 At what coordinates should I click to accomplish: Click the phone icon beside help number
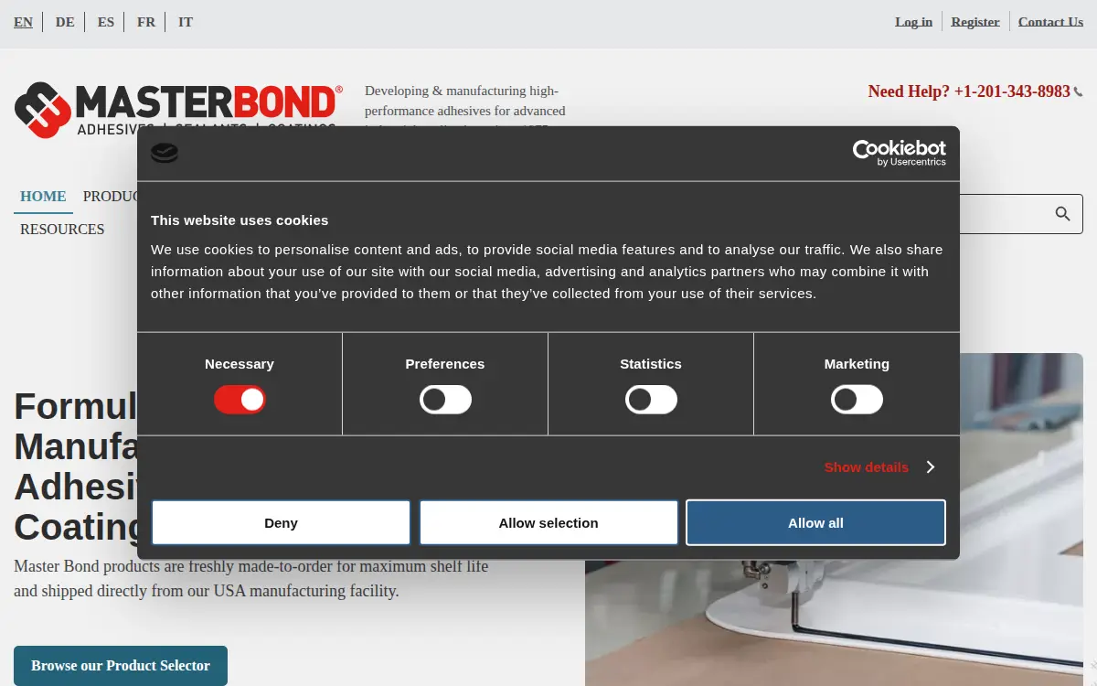pyautogui.click(x=1079, y=92)
